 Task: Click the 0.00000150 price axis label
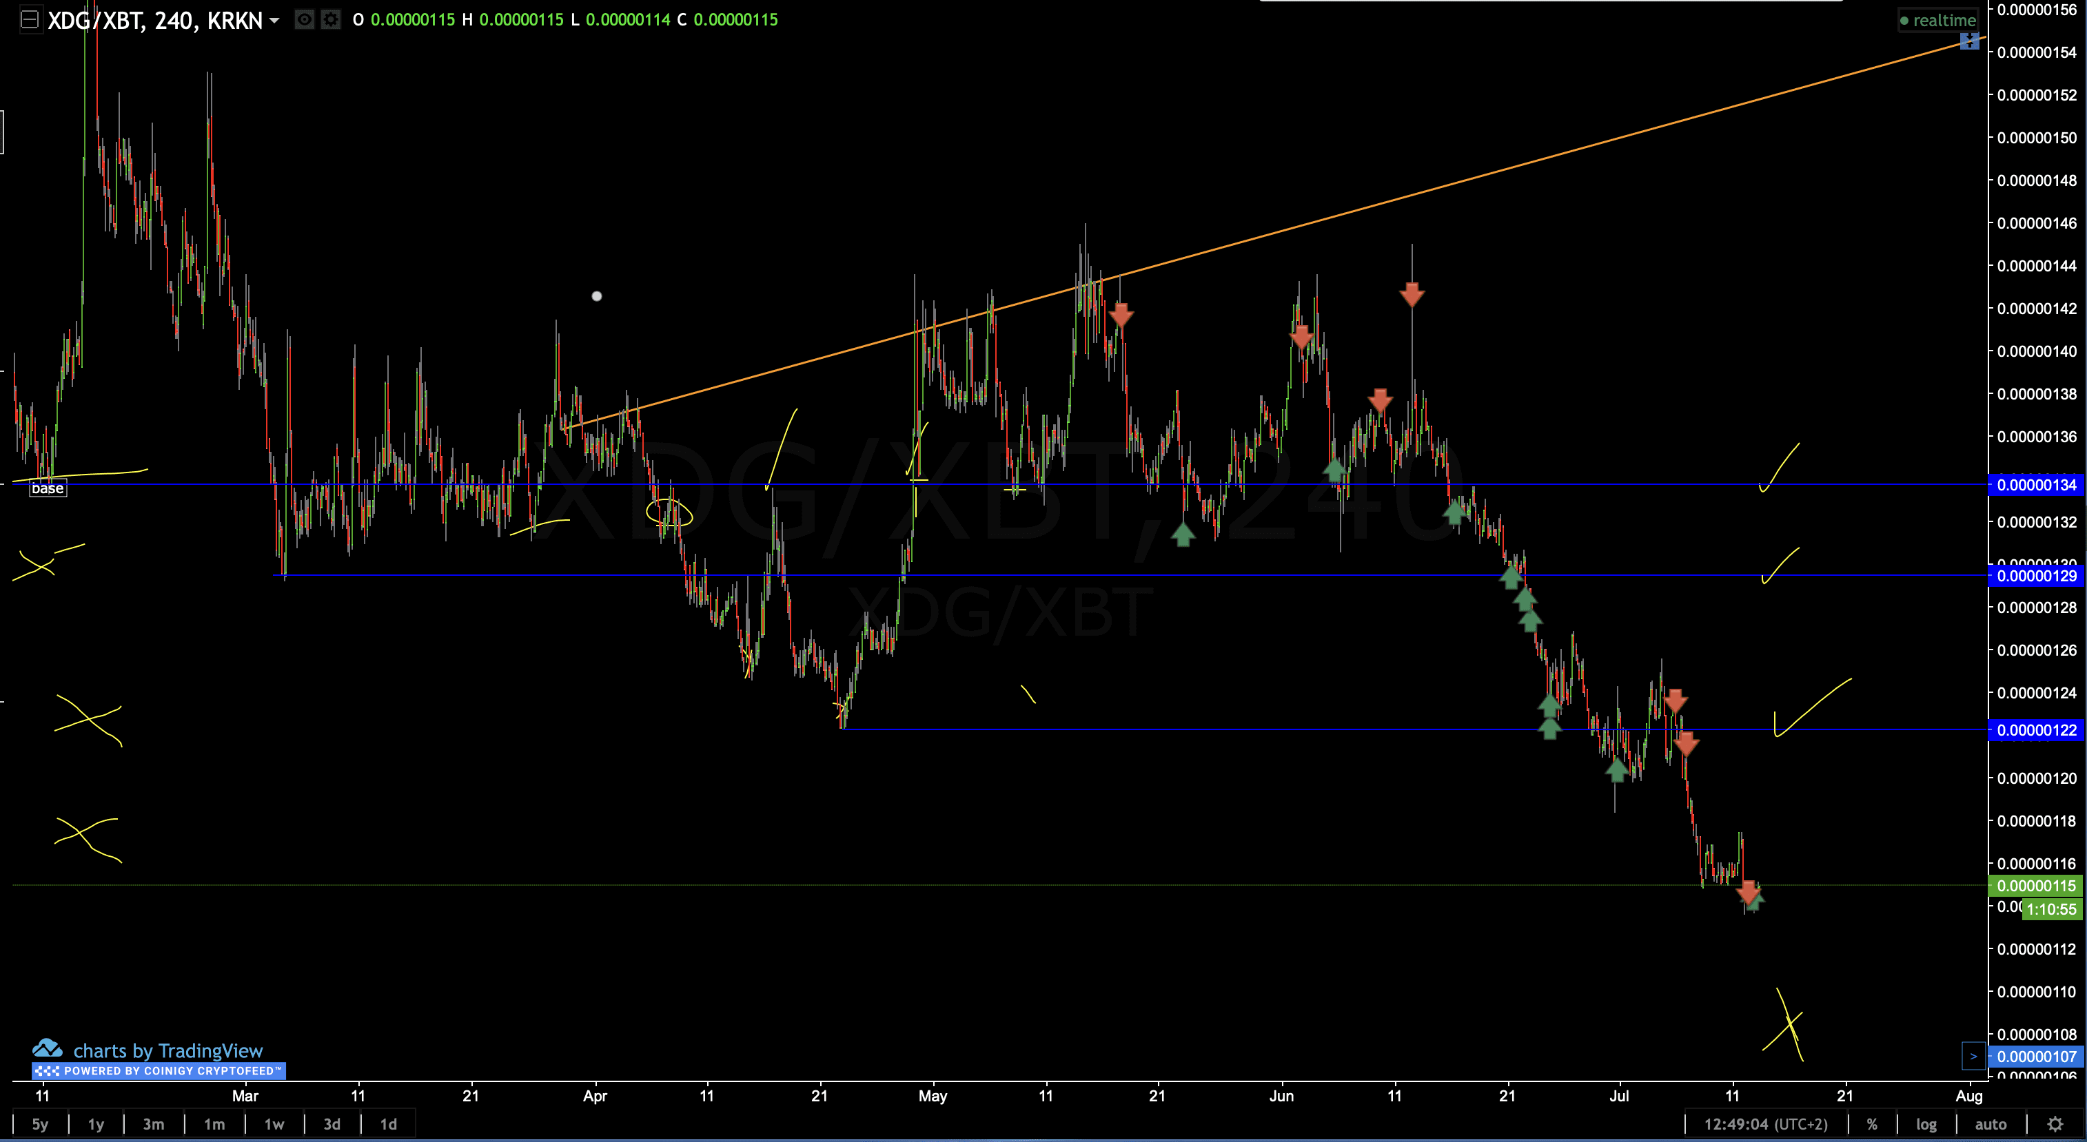2037,138
